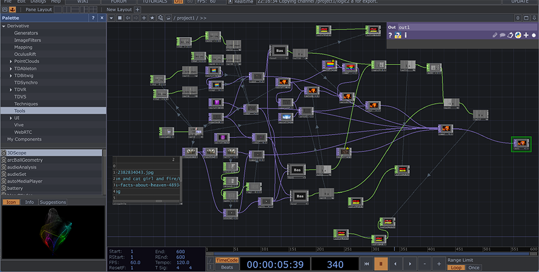The image size is (539, 272).
Task: Click the UPDATE button
Action: [x=519, y=2]
